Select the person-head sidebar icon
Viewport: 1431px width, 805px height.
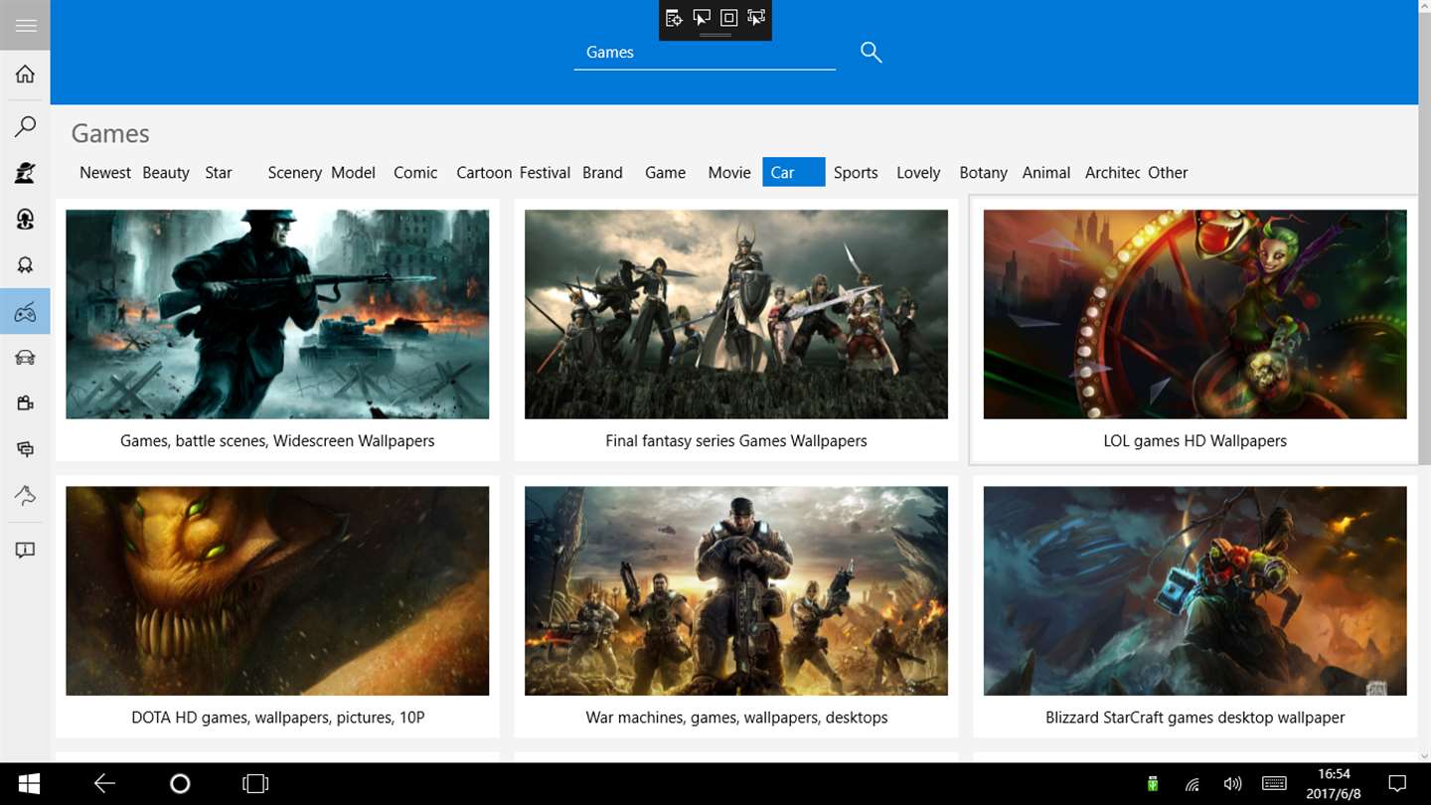pos(25,220)
